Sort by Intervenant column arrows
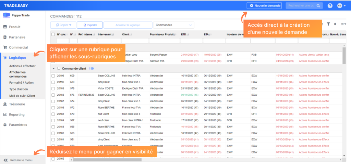351x164 pixels. [x=113, y=35]
